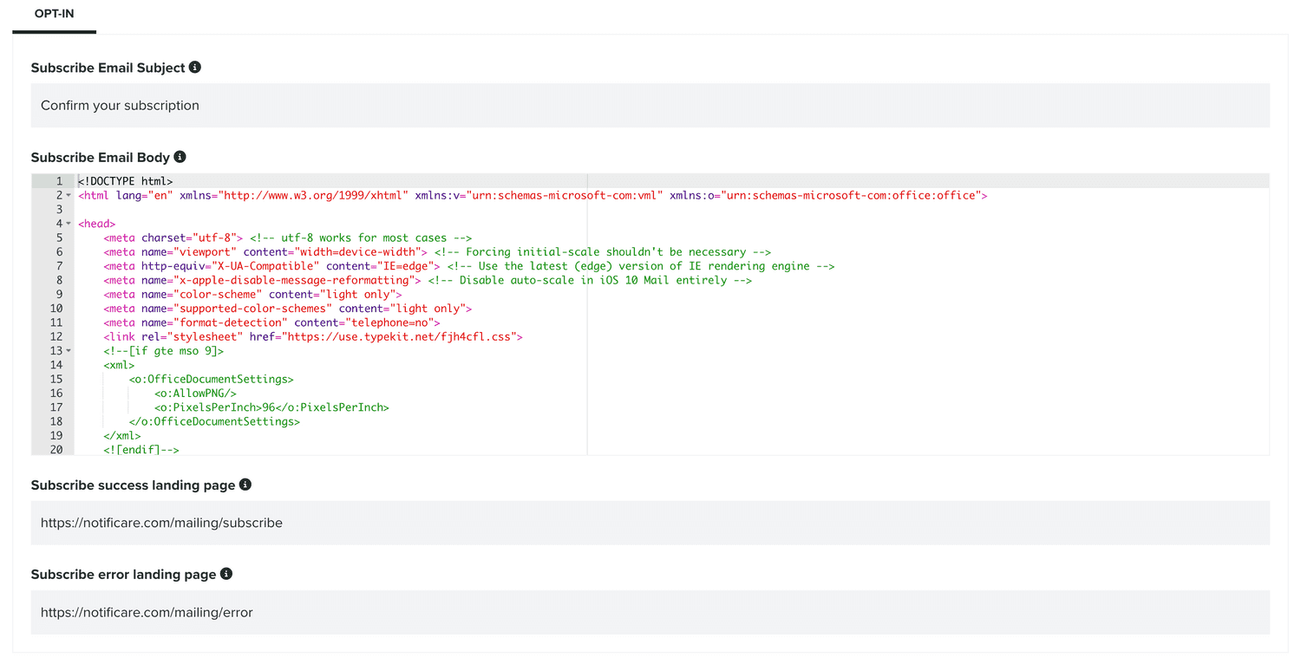Focus the Subscribe Email Subject field
1301x664 pixels.
pyautogui.click(x=650, y=106)
